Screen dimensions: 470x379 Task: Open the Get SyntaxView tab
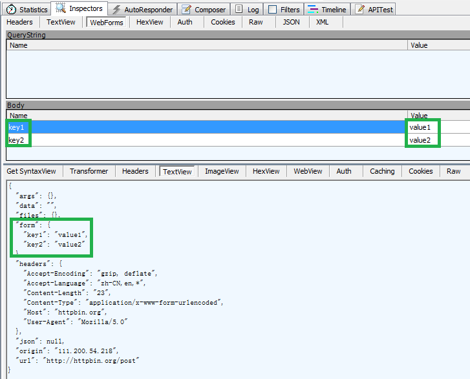click(x=31, y=171)
